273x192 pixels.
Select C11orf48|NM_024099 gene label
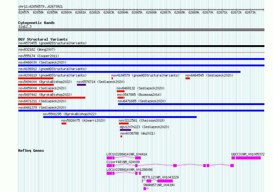pos(123,162)
